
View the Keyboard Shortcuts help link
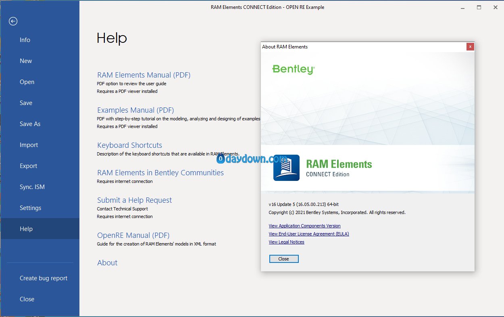coord(129,145)
